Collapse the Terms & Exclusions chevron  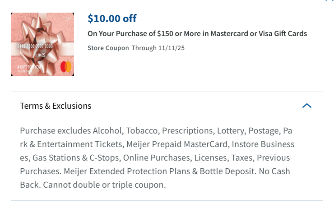(x=307, y=106)
